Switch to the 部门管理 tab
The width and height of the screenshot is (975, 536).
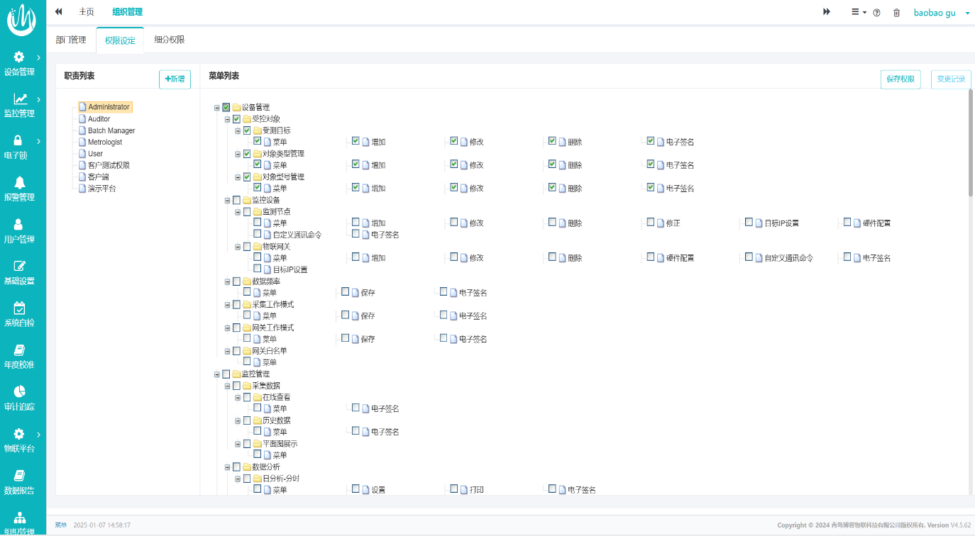71,40
